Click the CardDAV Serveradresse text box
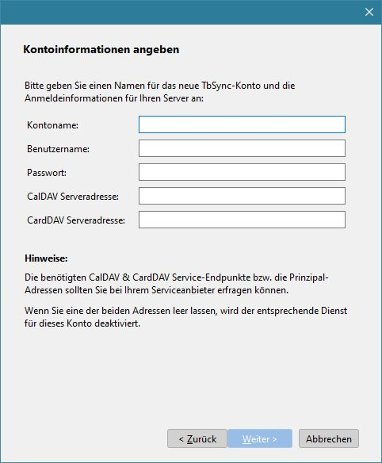This screenshot has width=382, height=463. point(242,220)
